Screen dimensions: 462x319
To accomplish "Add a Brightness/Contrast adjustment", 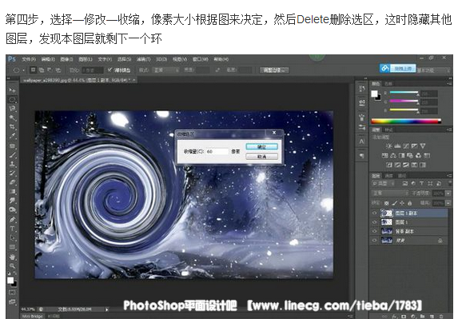I will [389, 146].
